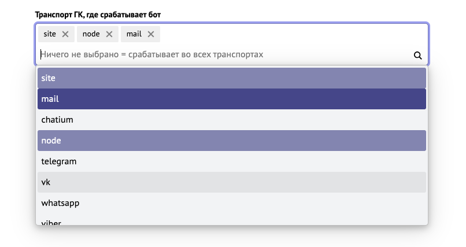Remove the node tag with its X icon
Image resolution: width=466 pixels, height=247 pixels.
[109, 34]
